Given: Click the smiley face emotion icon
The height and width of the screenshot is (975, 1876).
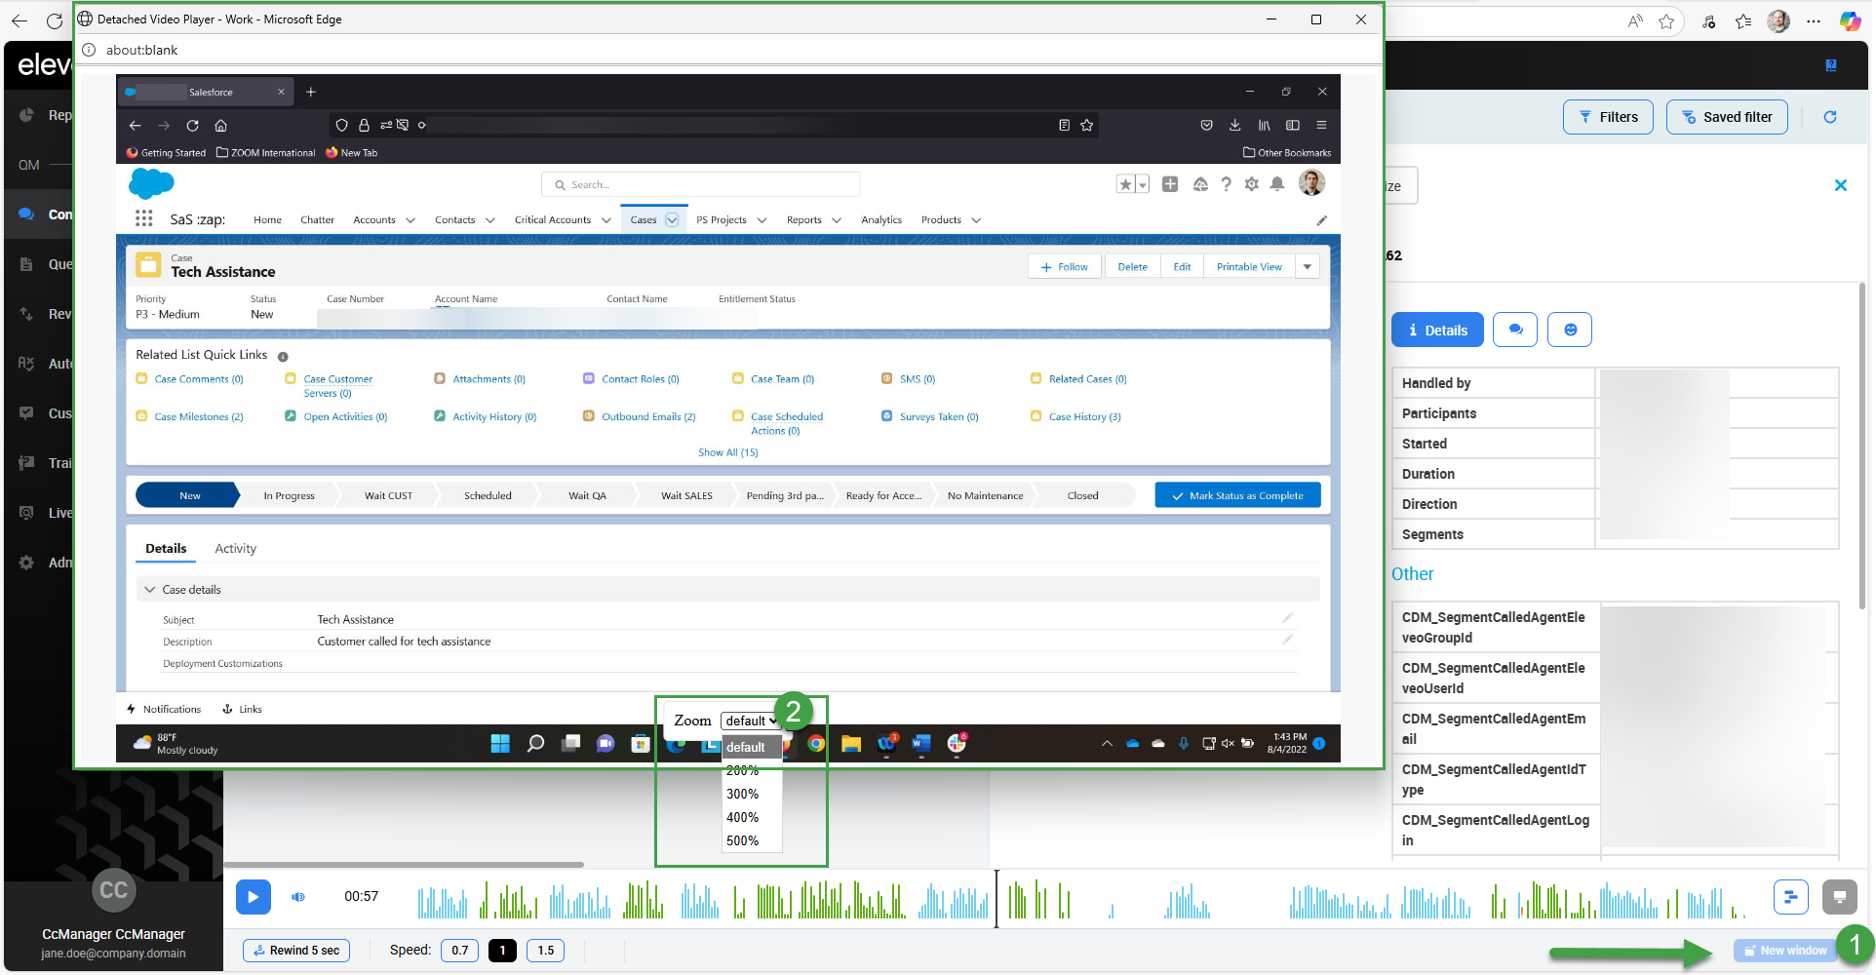Looking at the screenshot, I should [x=1570, y=330].
